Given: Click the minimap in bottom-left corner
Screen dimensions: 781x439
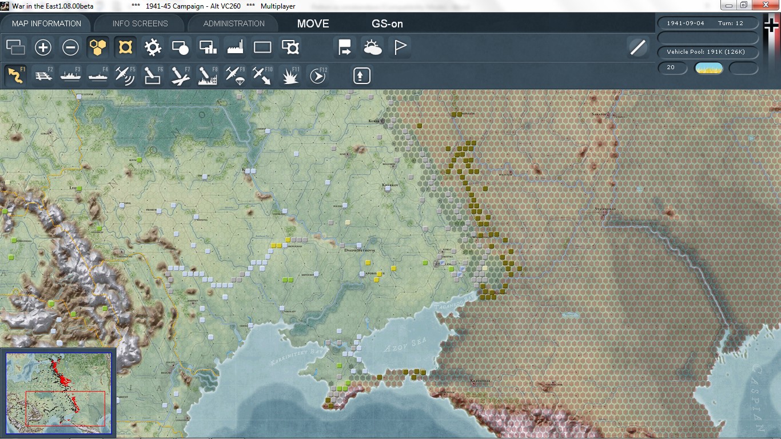Looking at the screenshot, I should [58, 393].
